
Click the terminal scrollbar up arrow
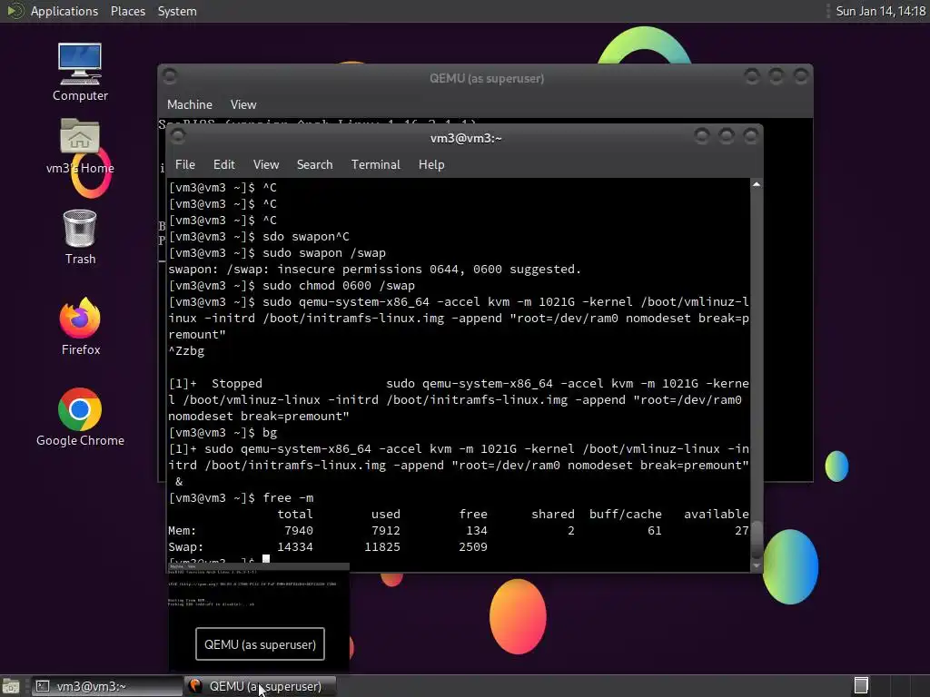click(757, 185)
